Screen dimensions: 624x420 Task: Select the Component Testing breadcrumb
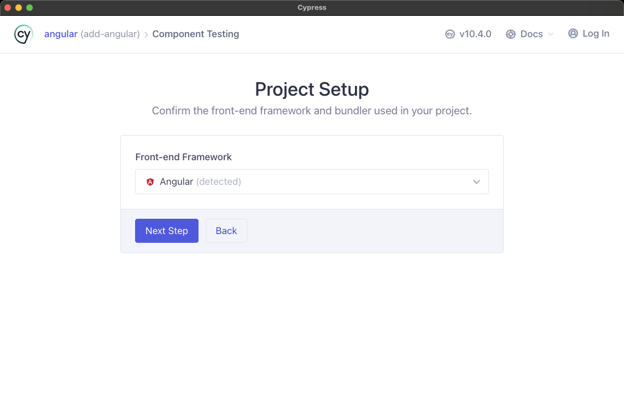(195, 34)
